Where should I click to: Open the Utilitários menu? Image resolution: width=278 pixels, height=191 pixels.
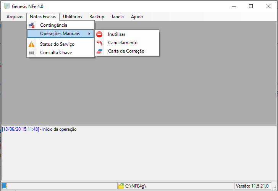click(73, 17)
